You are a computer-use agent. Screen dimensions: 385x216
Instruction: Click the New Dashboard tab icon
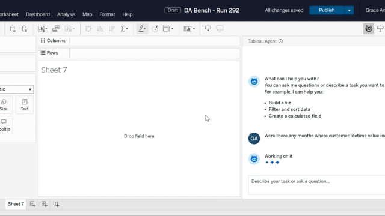(x=45, y=204)
